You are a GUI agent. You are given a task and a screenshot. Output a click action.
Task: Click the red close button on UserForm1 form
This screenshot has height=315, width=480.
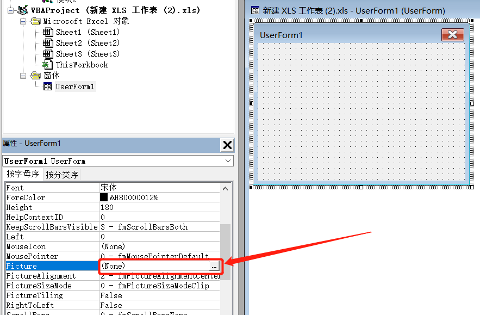click(452, 35)
